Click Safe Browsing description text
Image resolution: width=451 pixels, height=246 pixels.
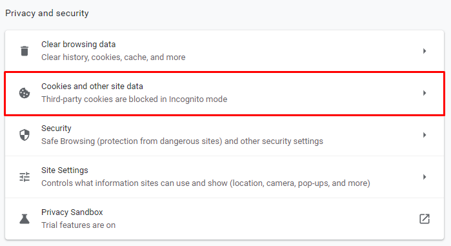tap(182, 141)
